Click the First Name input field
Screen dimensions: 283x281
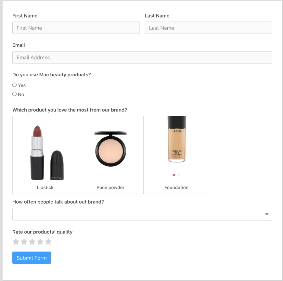point(76,28)
